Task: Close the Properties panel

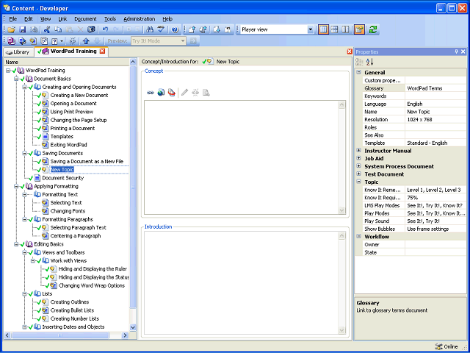Action: click(463, 51)
